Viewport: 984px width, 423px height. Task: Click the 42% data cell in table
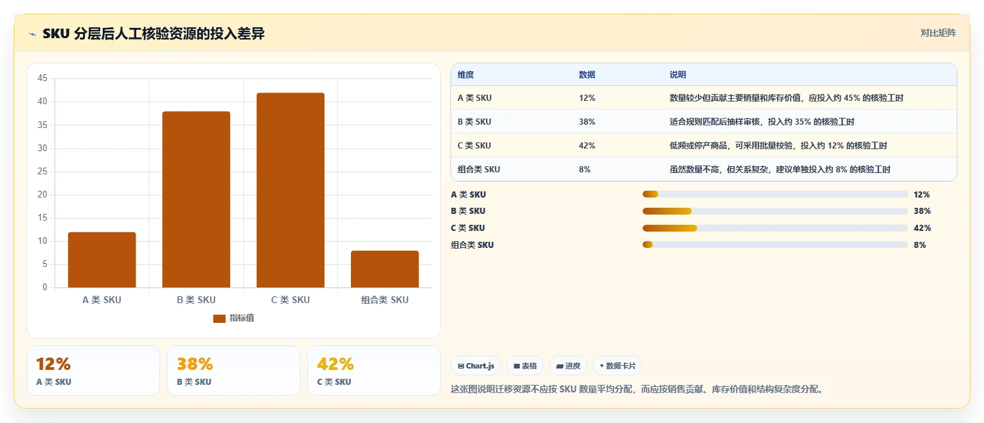point(587,146)
